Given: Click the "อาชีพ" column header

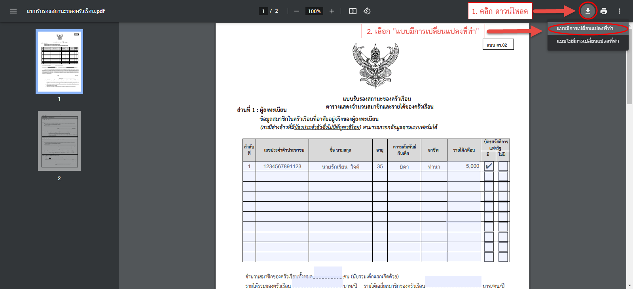Looking at the screenshot, I should 434,150.
